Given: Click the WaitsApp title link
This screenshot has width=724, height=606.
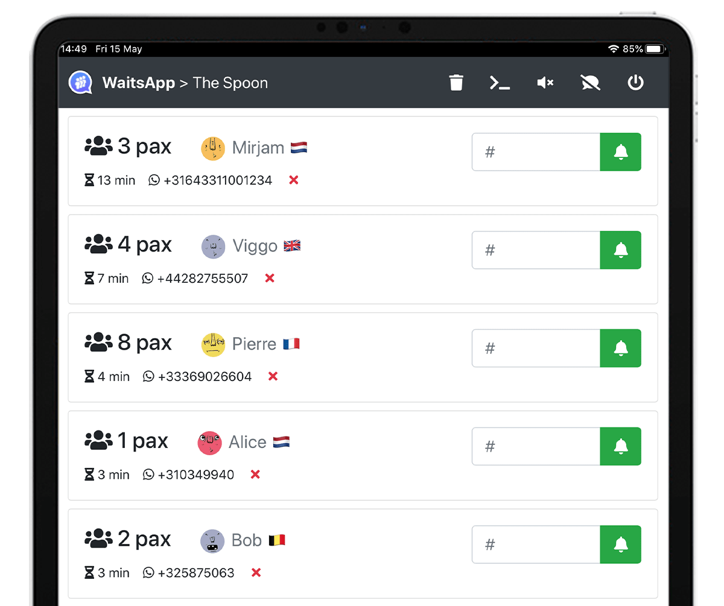Looking at the screenshot, I should [x=139, y=83].
